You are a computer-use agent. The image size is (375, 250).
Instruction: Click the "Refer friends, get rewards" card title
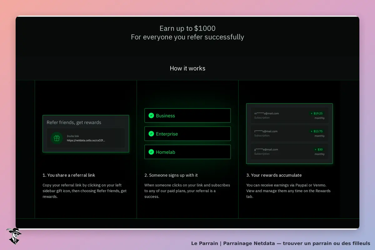pos(74,122)
